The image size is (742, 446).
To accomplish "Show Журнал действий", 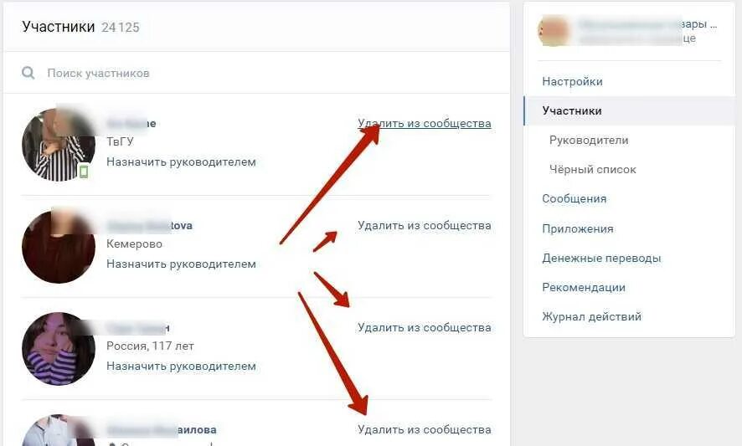I will pyautogui.click(x=591, y=317).
